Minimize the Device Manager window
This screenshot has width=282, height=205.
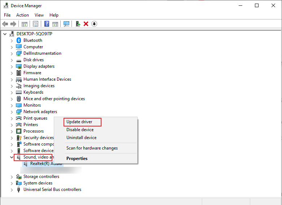coord(240,5)
